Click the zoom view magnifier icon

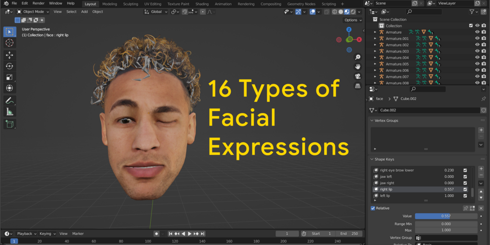358,57
